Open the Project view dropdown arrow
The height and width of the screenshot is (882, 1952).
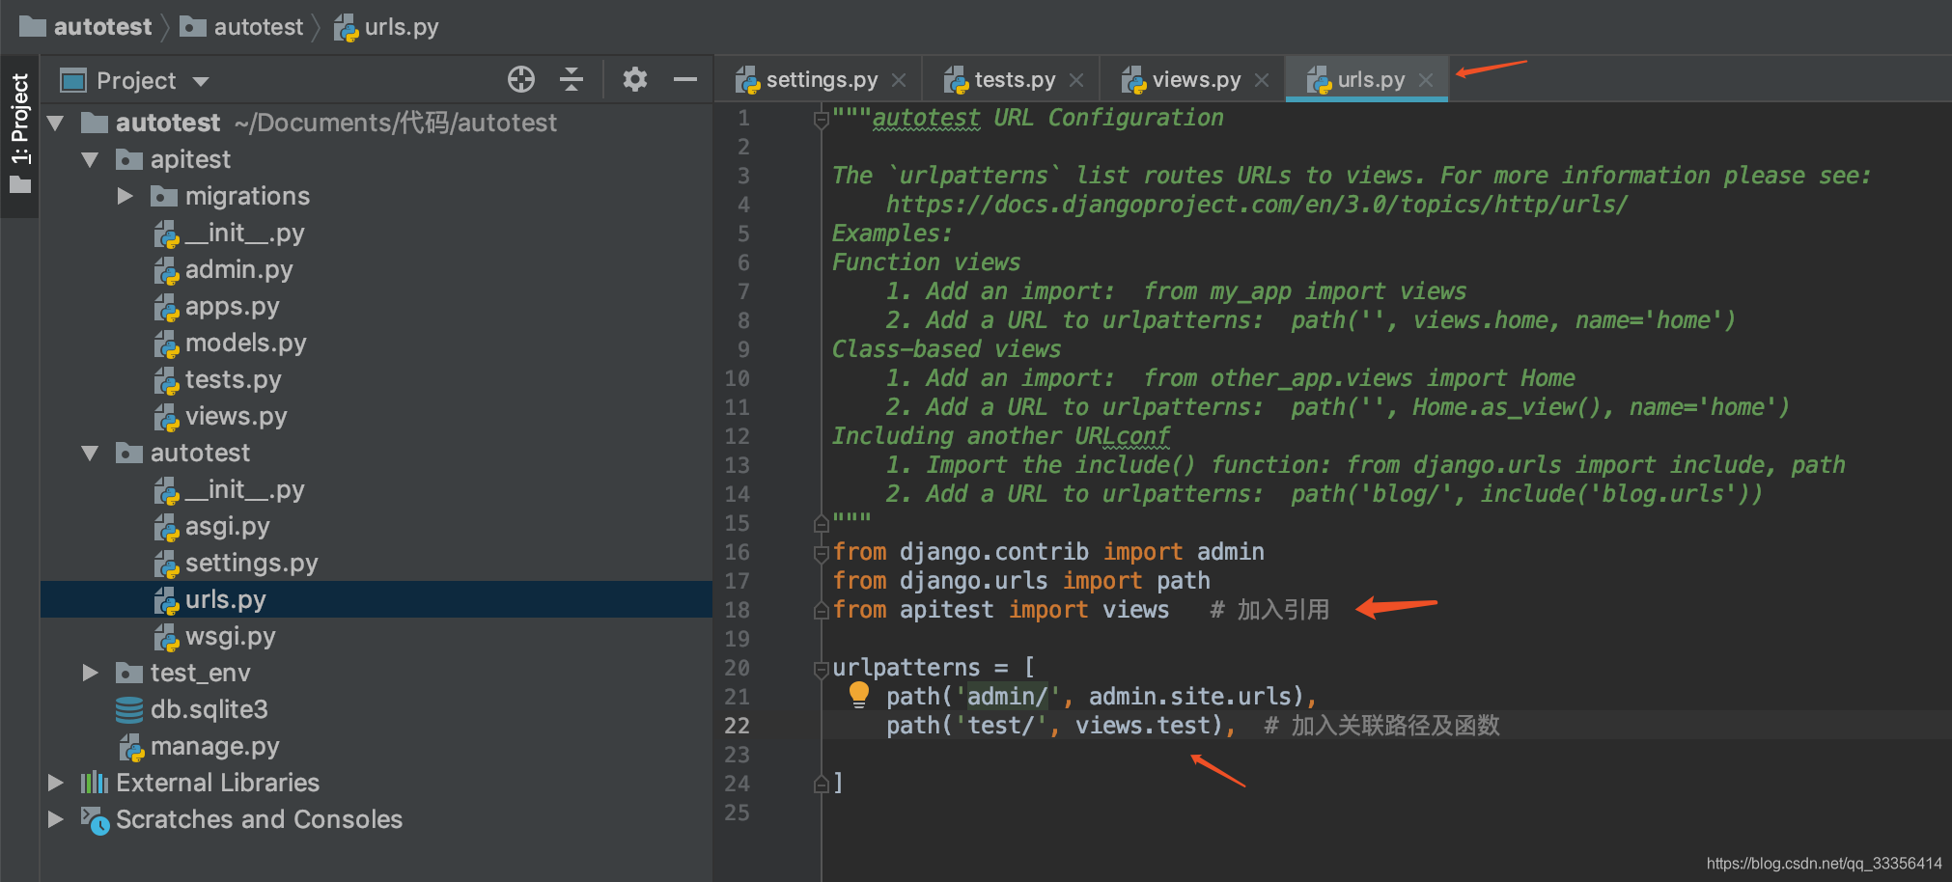[201, 81]
